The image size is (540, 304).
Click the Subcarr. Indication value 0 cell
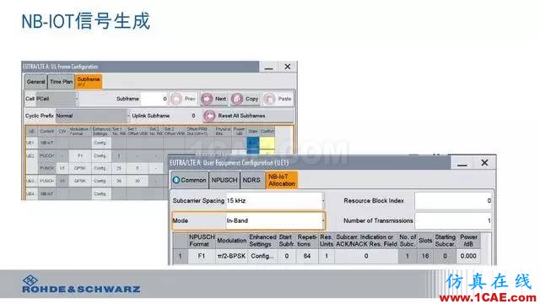(x=366, y=256)
